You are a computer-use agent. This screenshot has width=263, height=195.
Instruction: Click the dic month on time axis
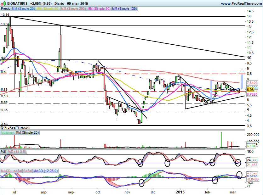click(x=153, y=192)
